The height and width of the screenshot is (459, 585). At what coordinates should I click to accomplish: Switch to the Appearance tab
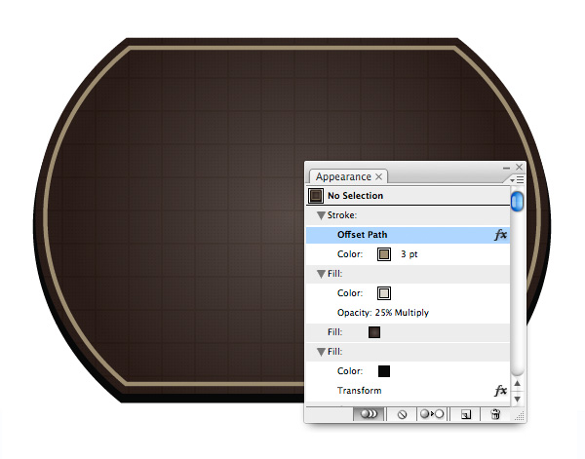pyautogui.click(x=341, y=177)
